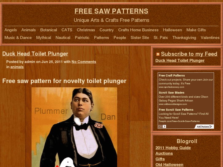223x167 pixels.
Task: Click the orange RSS feed icon
Action: pos(158,54)
